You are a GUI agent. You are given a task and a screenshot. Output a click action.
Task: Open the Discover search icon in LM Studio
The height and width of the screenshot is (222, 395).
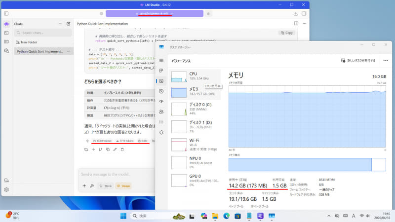6,51
